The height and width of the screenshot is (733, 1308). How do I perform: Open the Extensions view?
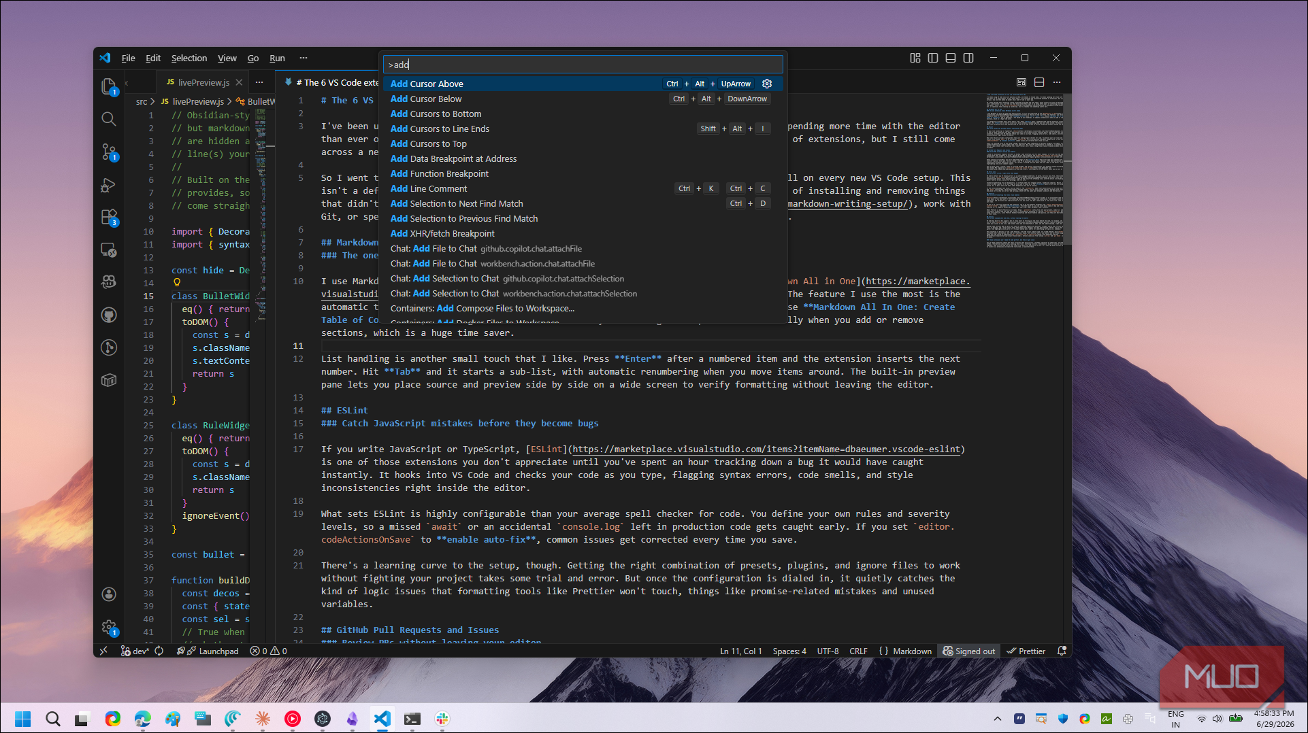(x=109, y=217)
